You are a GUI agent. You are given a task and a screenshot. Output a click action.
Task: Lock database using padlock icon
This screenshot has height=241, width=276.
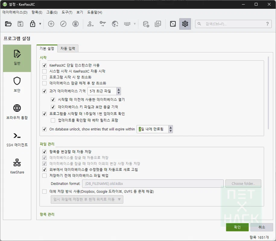(x=33, y=24)
